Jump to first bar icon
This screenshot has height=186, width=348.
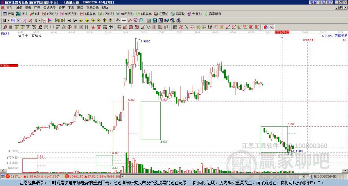click(57, 21)
